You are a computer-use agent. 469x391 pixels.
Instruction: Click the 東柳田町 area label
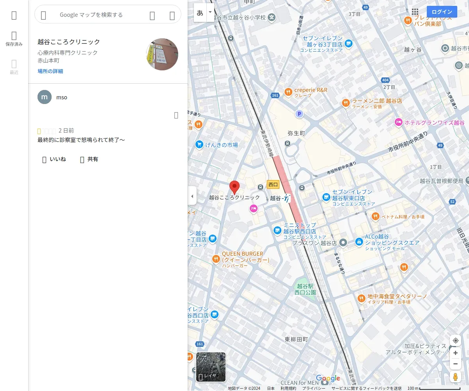click(x=297, y=339)
